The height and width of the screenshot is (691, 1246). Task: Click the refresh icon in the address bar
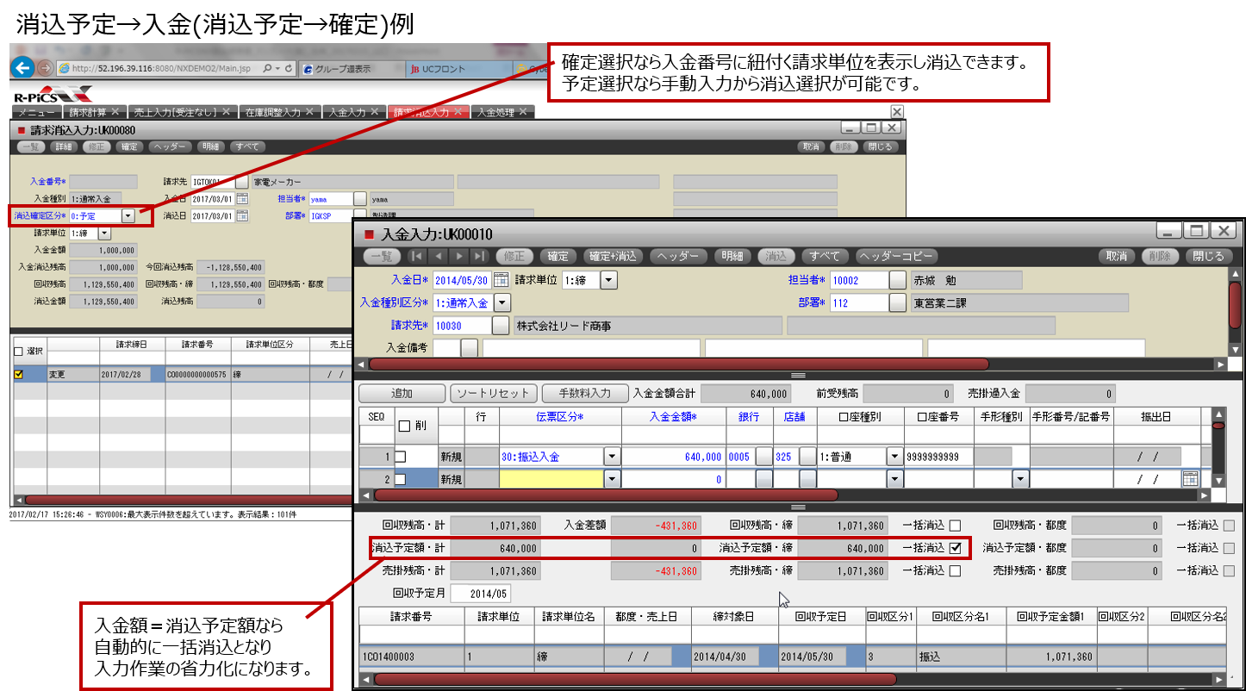tap(289, 68)
